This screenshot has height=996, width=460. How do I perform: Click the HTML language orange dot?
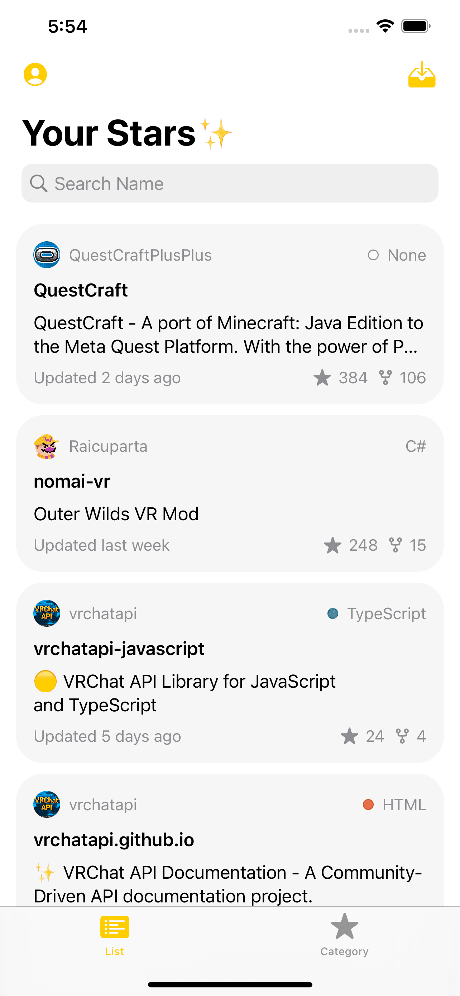click(368, 805)
